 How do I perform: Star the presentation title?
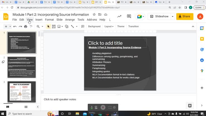pos(94,14)
